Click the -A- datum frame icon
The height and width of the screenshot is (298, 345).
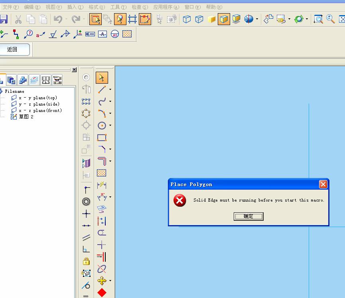point(103,34)
